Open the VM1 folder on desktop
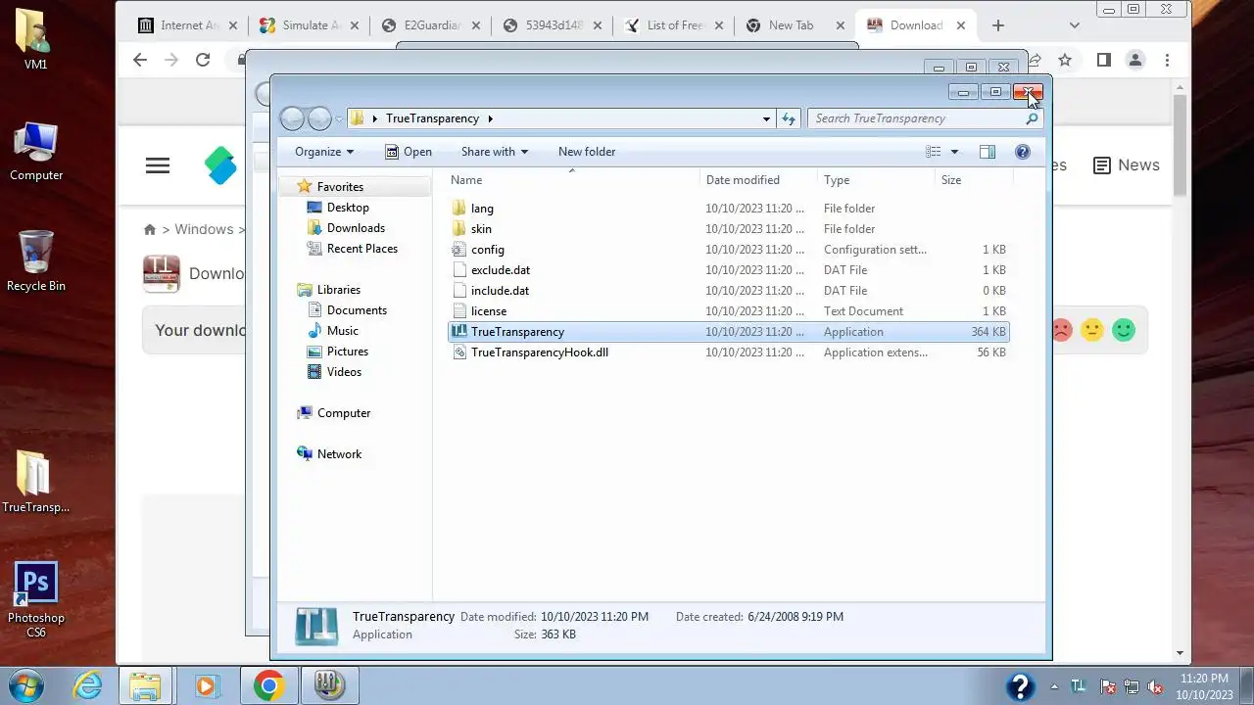Image resolution: width=1254 pixels, height=705 pixels. pyautogui.click(x=35, y=39)
